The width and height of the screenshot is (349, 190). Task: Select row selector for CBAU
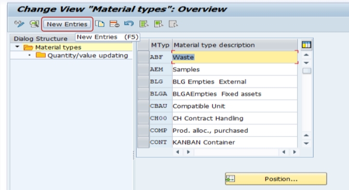click(x=143, y=106)
